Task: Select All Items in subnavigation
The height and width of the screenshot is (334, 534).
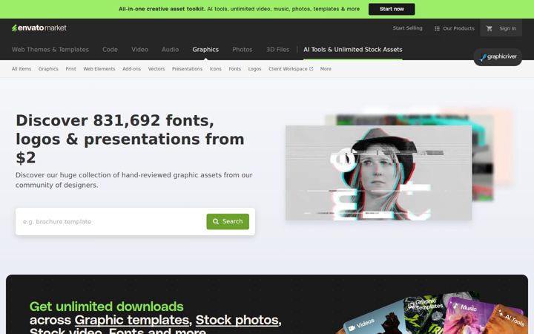Action: [22, 69]
